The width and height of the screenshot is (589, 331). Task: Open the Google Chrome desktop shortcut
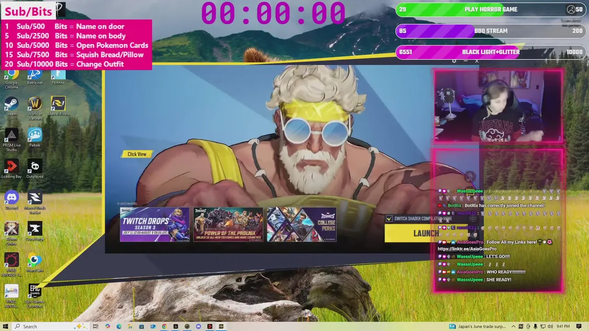coord(12,79)
